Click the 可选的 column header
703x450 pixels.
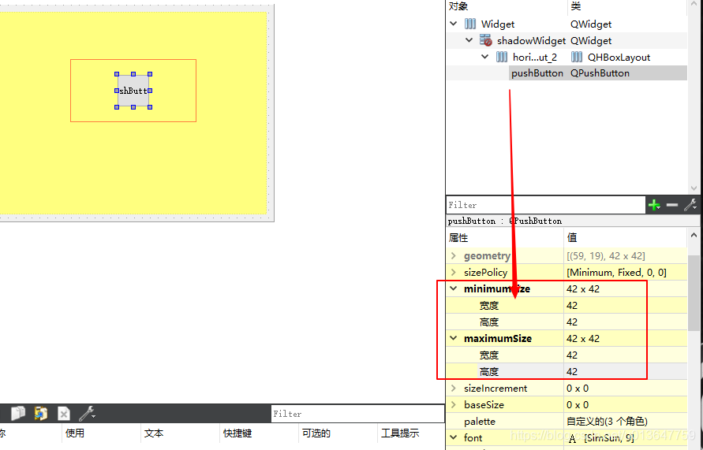(x=316, y=433)
